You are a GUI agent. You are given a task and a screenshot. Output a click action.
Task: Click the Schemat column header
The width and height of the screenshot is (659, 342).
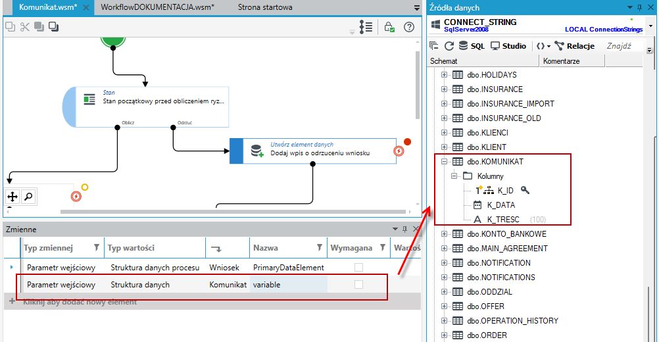pos(483,61)
